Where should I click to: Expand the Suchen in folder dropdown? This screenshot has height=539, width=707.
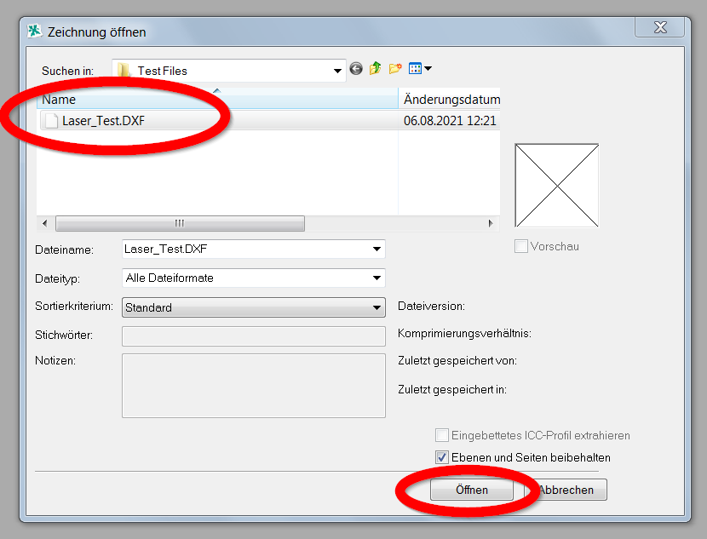(337, 71)
